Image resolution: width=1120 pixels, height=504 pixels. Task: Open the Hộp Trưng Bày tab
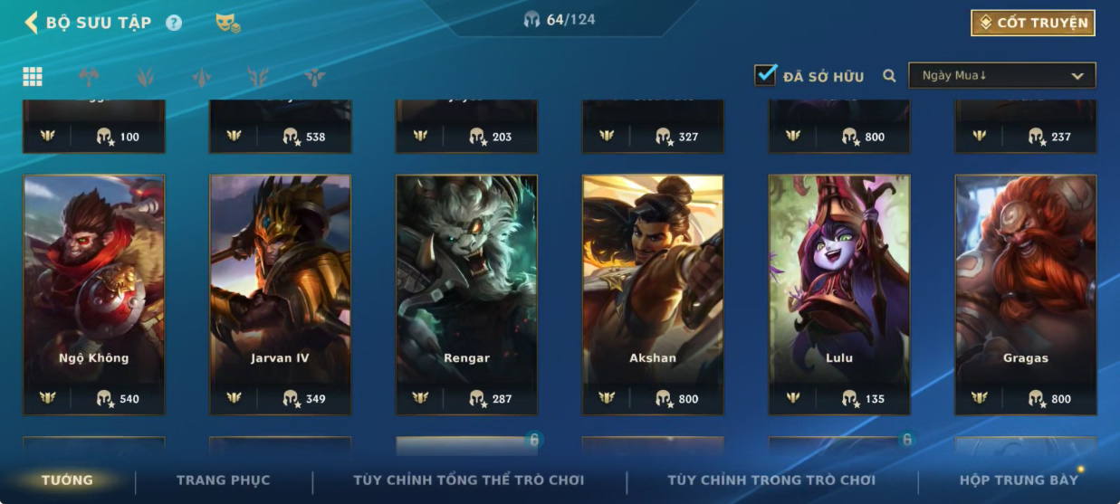1019,480
